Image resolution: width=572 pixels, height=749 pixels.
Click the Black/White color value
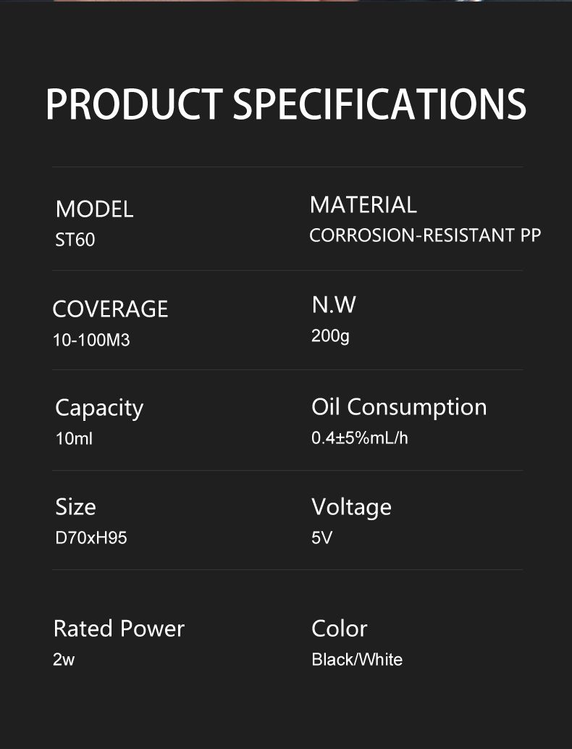coord(357,660)
